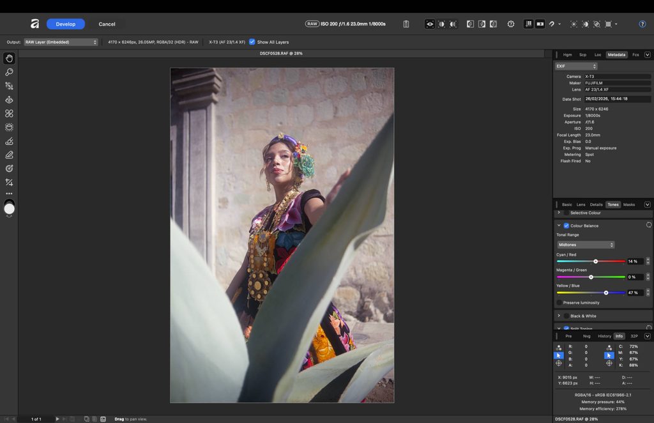Click the left RGB colour model icon in Info
Screen dimensions: 654x423
(558, 347)
